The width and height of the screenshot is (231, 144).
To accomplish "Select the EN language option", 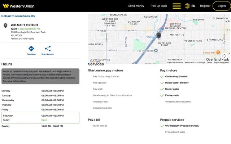I will (x=193, y=6).
